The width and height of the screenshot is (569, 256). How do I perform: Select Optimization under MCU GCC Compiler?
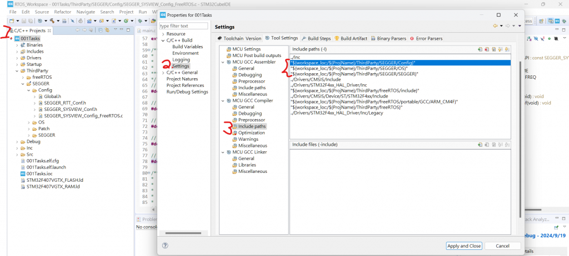click(251, 133)
